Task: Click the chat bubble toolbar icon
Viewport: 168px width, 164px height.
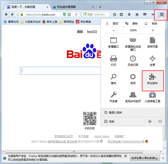Action: (145, 14)
